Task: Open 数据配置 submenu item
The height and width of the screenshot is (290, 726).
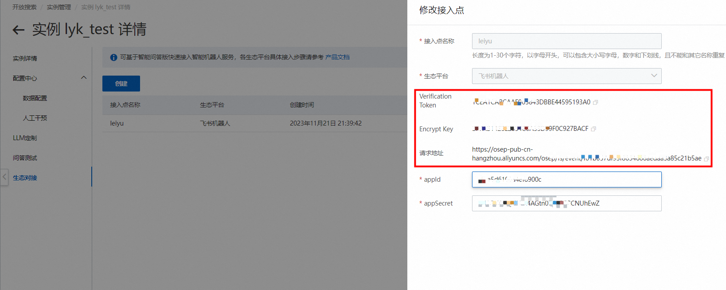Action: (35, 98)
